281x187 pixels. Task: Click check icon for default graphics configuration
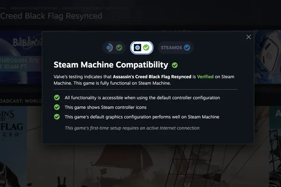tap(57, 117)
